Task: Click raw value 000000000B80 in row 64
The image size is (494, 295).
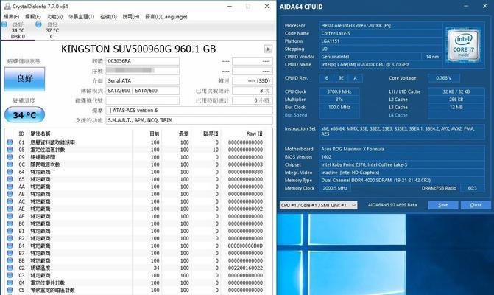Action: (x=245, y=172)
